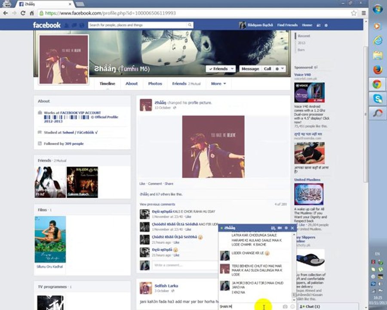
Task: Like the profile picture post
Action: point(142,184)
